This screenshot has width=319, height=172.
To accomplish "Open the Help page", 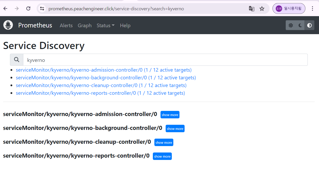I will click(x=125, y=25).
